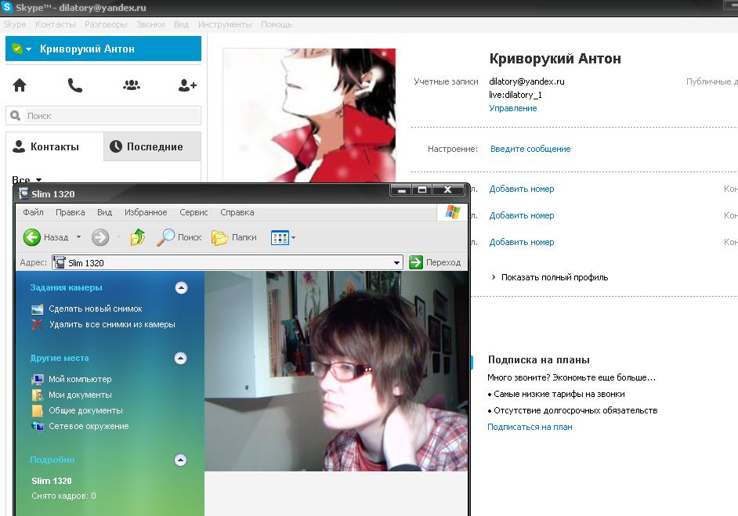Click the third Добавить номер link
This screenshot has height=516, width=738.
[x=522, y=242]
